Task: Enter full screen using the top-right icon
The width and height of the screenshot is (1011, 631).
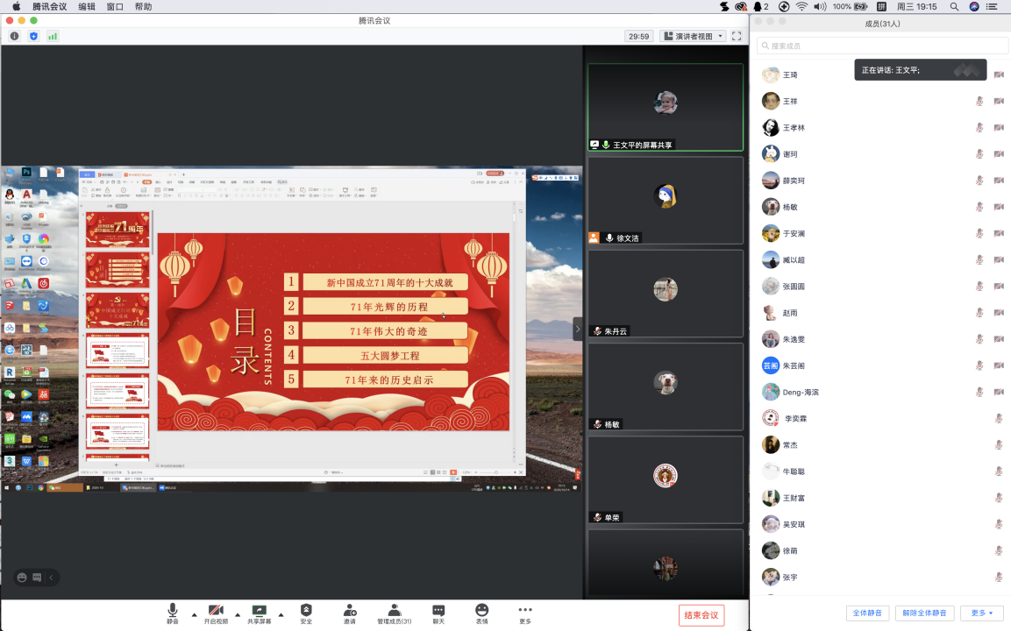Action: click(737, 36)
